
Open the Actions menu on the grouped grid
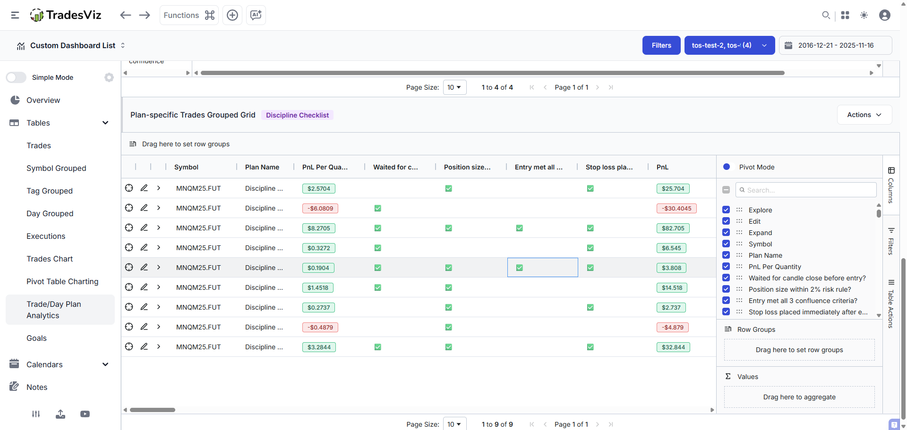[864, 114]
